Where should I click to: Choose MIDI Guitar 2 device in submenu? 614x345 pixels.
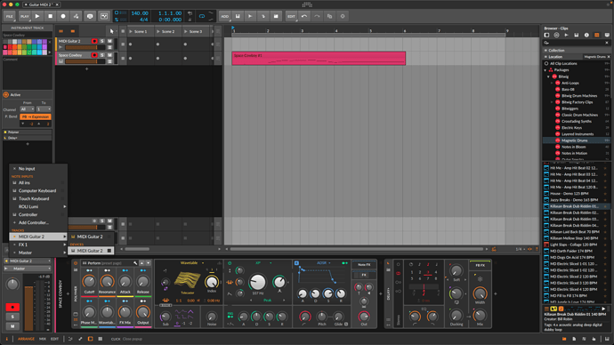point(92,251)
